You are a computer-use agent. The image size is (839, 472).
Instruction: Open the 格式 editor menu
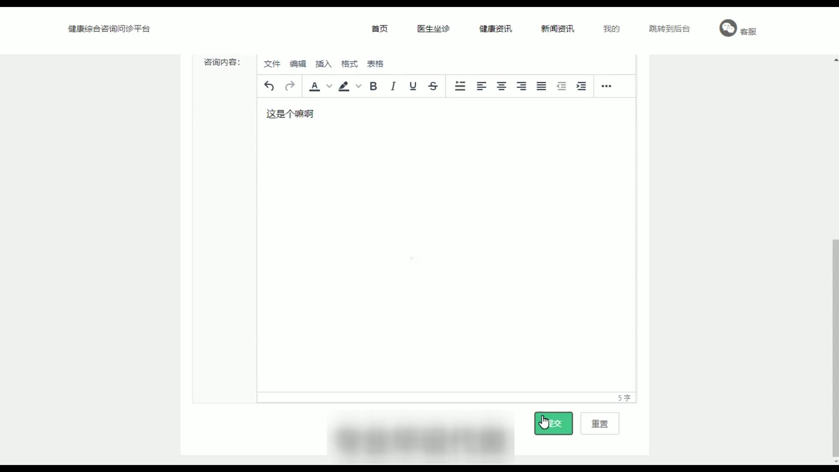click(349, 64)
